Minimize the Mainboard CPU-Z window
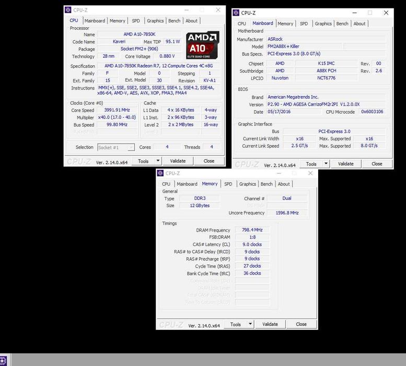Screen dimensions: 406x366 pos(355,13)
